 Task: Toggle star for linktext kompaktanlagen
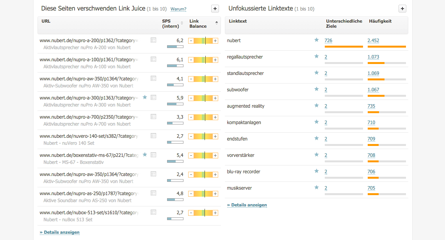pyautogui.click(x=317, y=122)
